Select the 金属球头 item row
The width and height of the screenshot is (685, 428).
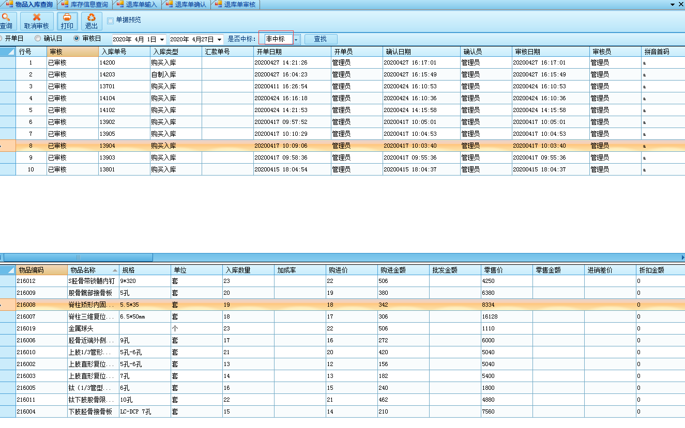pyautogui.click(x=342, y=328)
